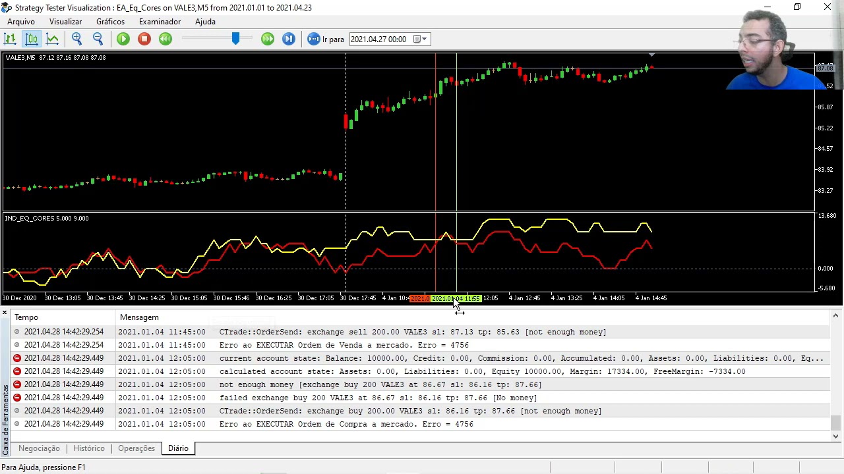Switch to the Negociação tab
Viewport: 844px width, 474px height.
39,448
